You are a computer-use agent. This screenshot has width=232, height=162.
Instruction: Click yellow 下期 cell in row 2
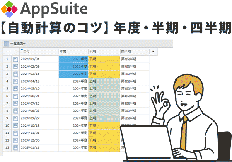click(x=104, y=67)
